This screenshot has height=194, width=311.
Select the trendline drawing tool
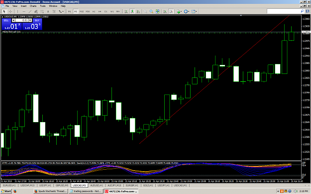pos(30,11)
